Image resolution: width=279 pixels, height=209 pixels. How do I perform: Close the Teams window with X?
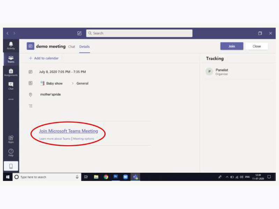tap(271, 33)
